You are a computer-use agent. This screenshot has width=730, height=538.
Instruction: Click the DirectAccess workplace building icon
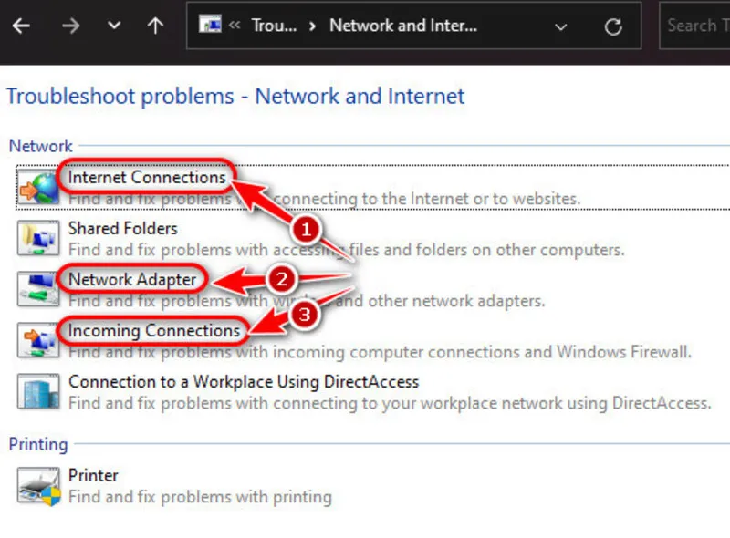click(38, 391)
